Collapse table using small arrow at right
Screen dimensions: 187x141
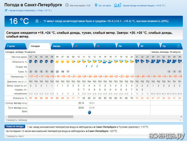point(180,120)
